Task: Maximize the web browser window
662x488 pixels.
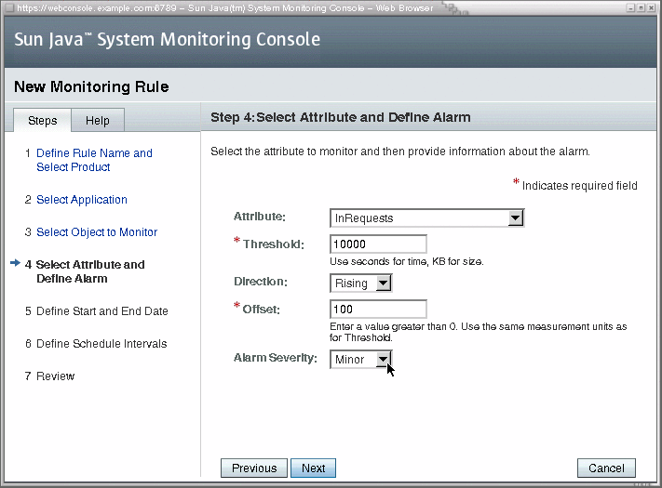Action: coord(641,7)
